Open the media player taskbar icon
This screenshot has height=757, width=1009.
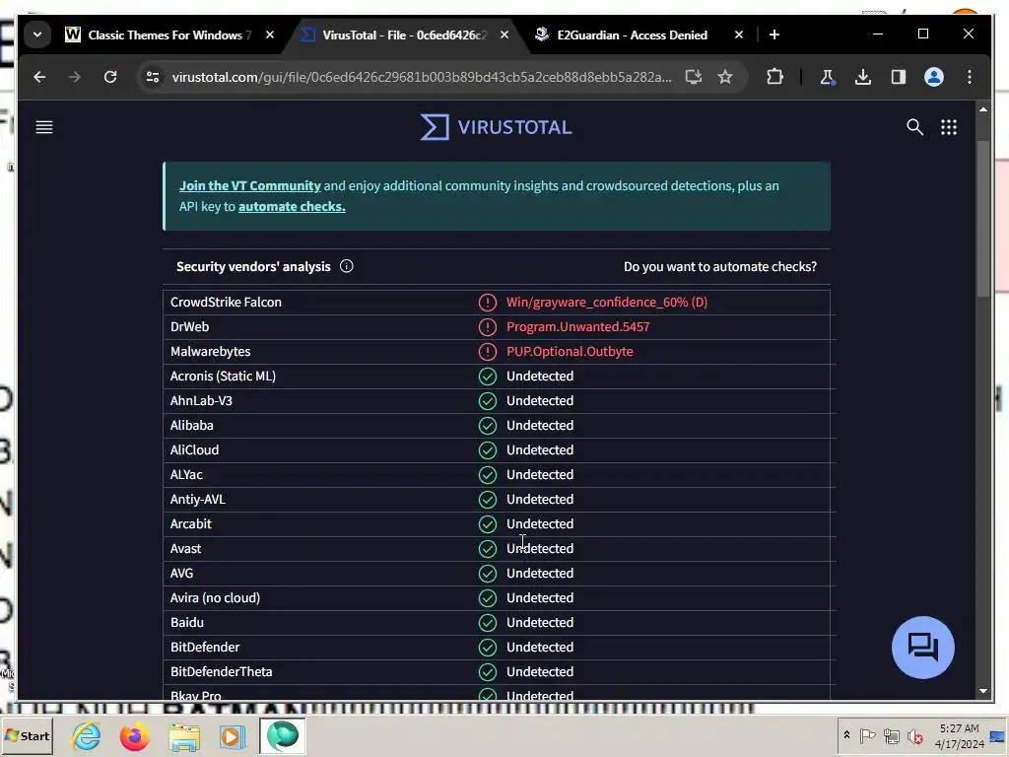(232, 736)
